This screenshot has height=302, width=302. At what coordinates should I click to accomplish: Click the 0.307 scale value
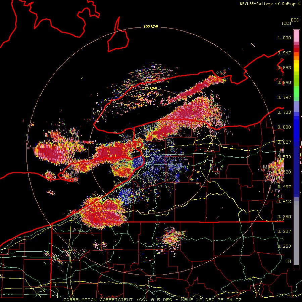click(x=284, y=232)
